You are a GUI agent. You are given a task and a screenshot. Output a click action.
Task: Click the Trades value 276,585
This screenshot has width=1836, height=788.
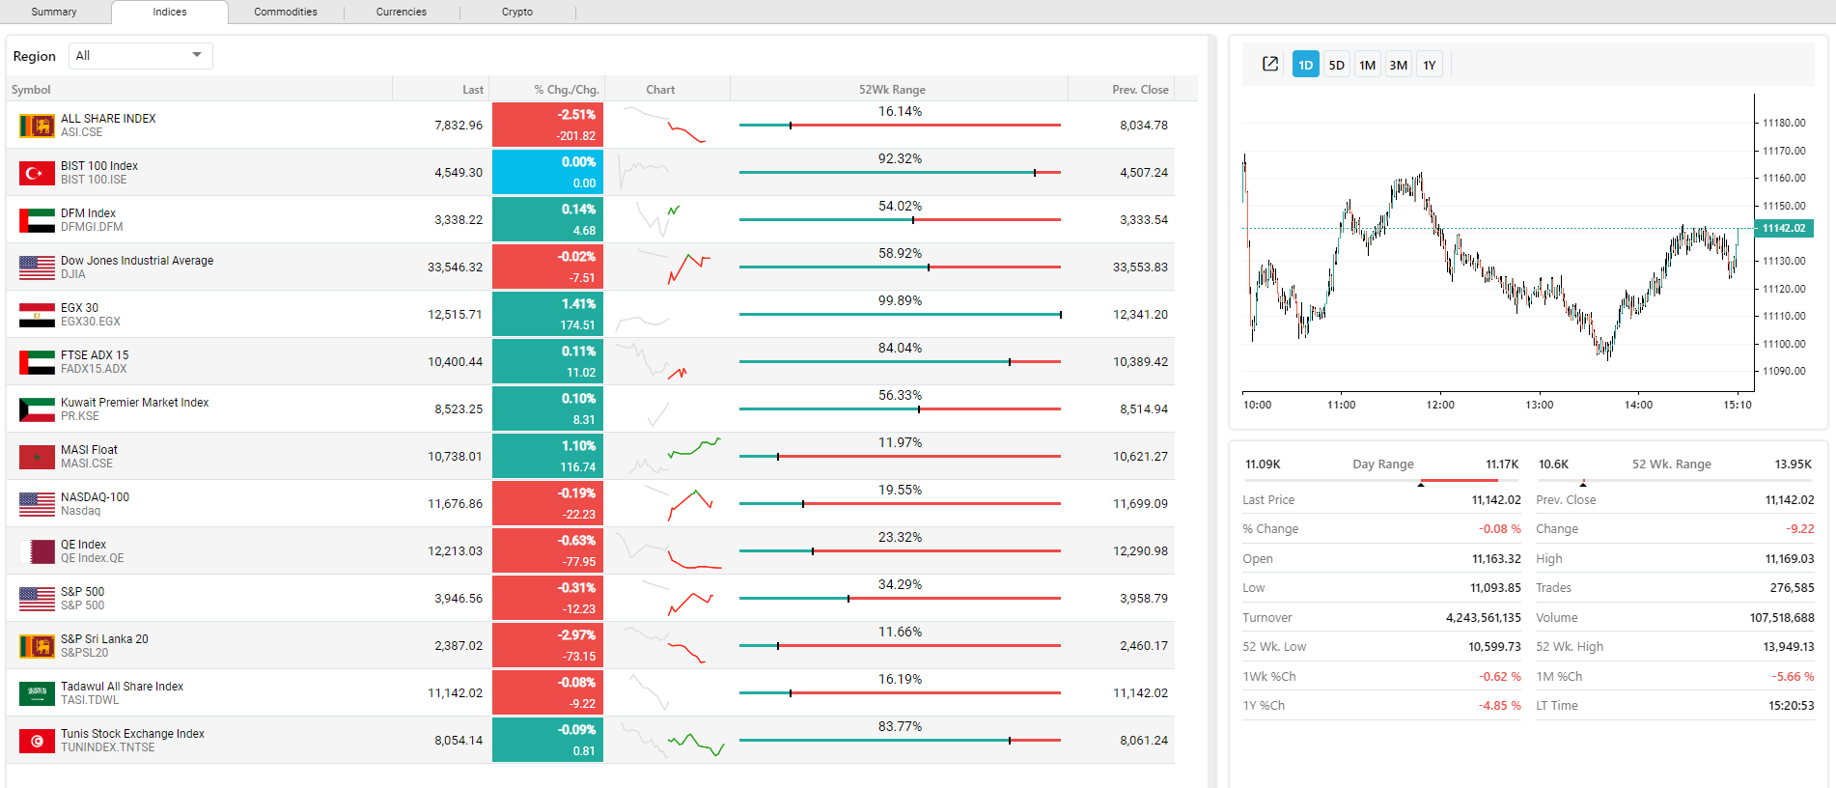(x=1792, y=588)
